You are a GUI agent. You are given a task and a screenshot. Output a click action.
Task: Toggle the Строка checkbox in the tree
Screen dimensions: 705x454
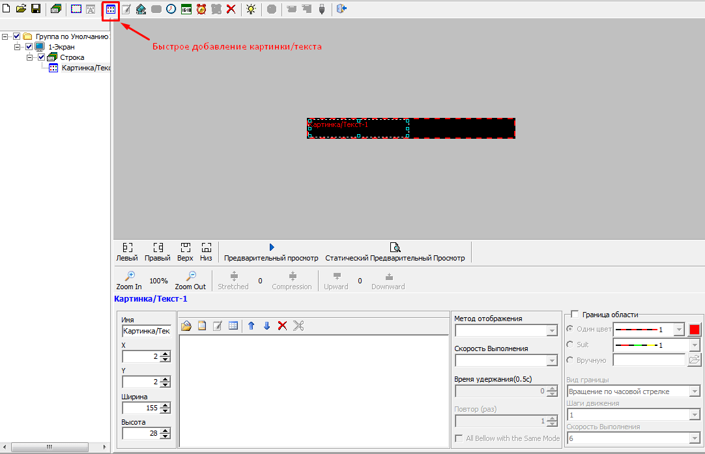click(x=41, y=57)
